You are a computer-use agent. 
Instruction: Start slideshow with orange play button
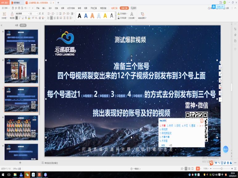tap(198, 168)
